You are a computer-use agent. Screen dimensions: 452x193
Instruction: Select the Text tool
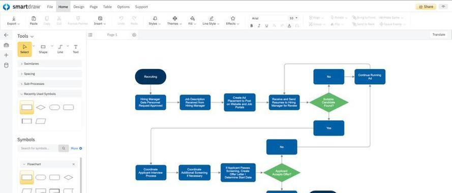point(76,49)
